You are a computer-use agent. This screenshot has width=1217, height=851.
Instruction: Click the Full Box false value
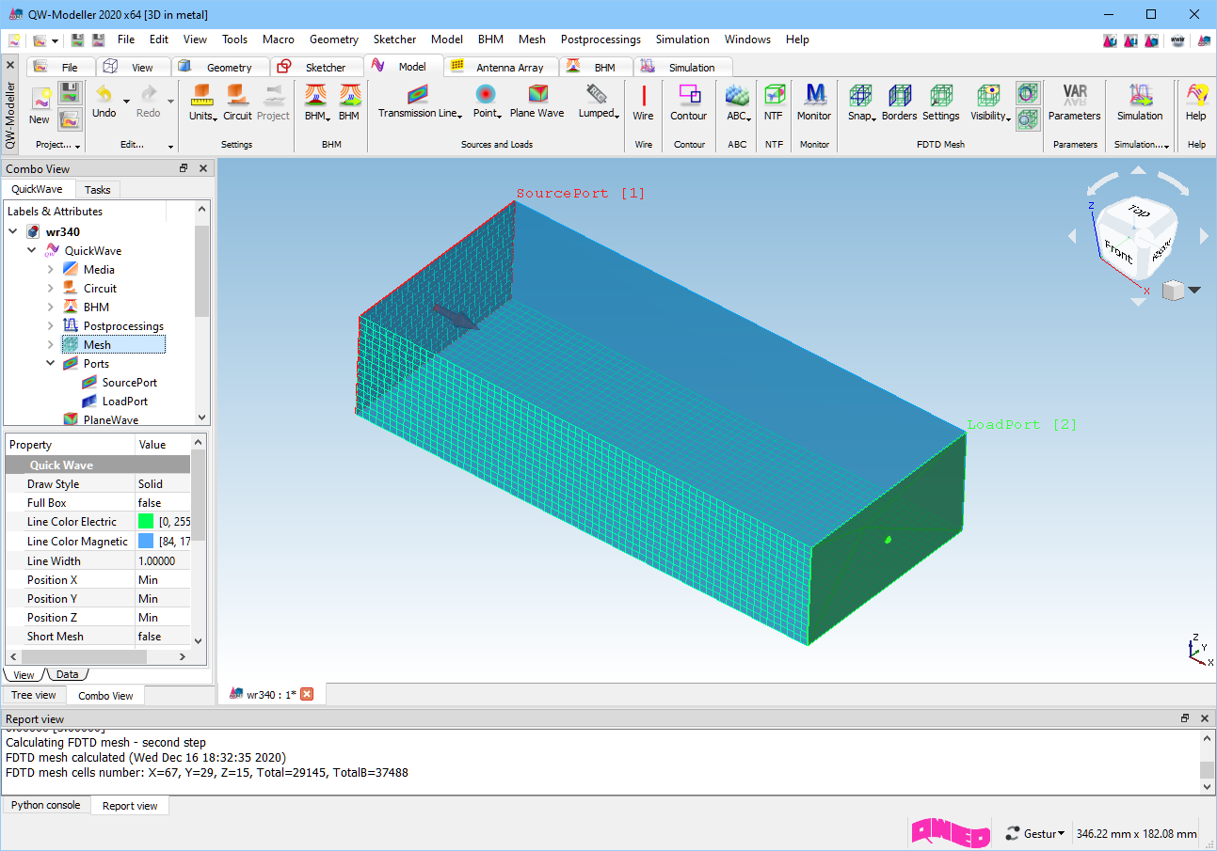coord(163,503)
